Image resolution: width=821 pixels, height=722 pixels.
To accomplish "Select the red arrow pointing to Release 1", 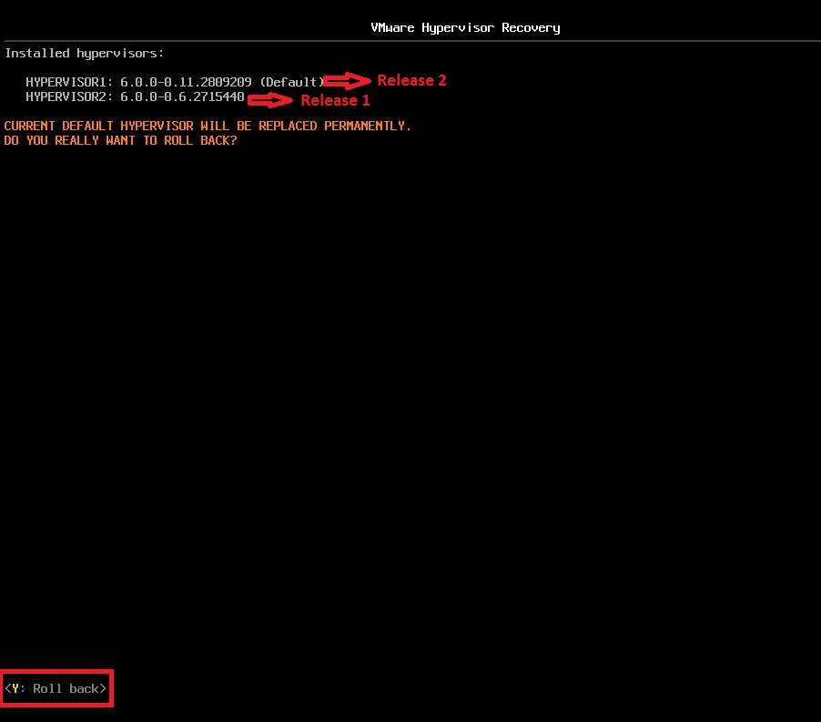I will pyautogui.click(x=270, y=100).
